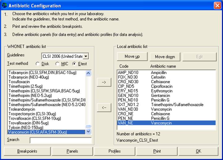Click the Antibiotic name column header
Viewport: 223px width, 160px height.
[x=163, y=66]
